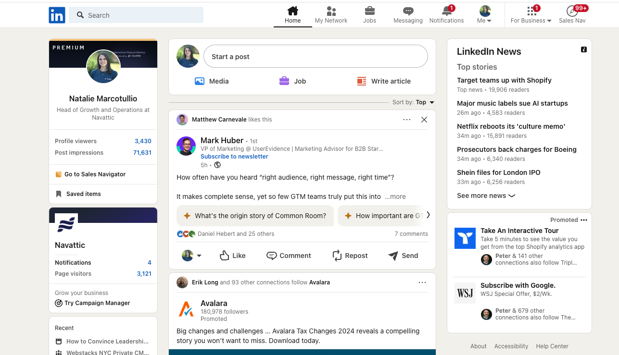619x355 pixels.
Task: Open Mark Huber's profile photo
Action: [186, 146]
